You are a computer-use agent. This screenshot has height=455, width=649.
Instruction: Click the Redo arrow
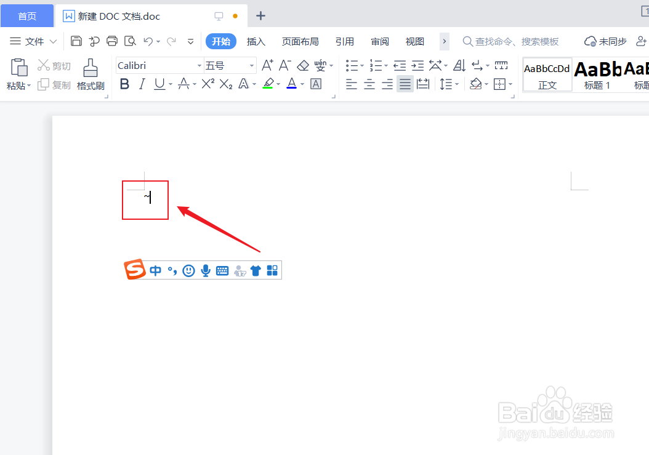[x=171, y=41]
